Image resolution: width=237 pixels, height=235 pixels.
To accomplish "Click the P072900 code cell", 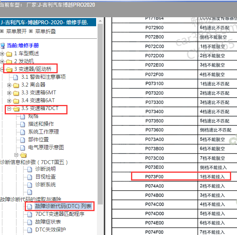I will pyautogui.click(x=155, y=28).
